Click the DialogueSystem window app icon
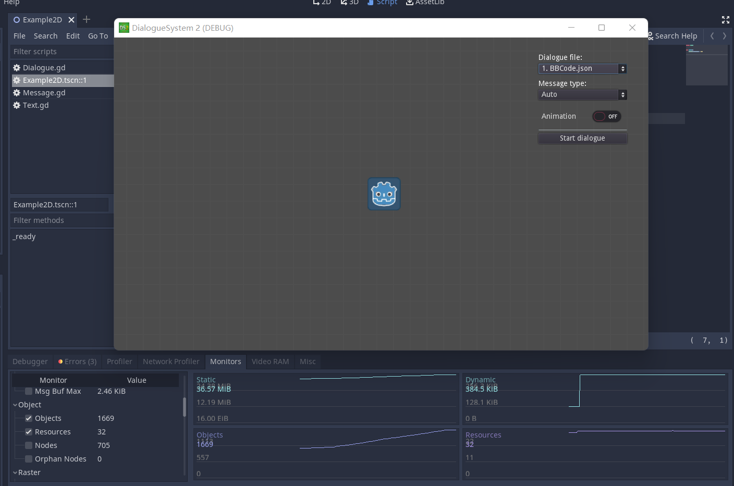 124,28
